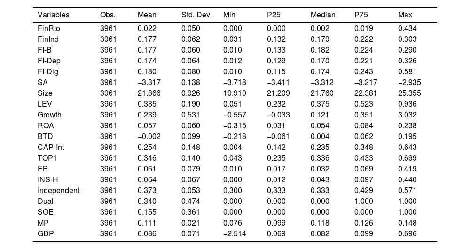Click the "Obs." column header
The width and height of the screenshot is (470, 249).
pyautogui.click(x=109, y=15)
